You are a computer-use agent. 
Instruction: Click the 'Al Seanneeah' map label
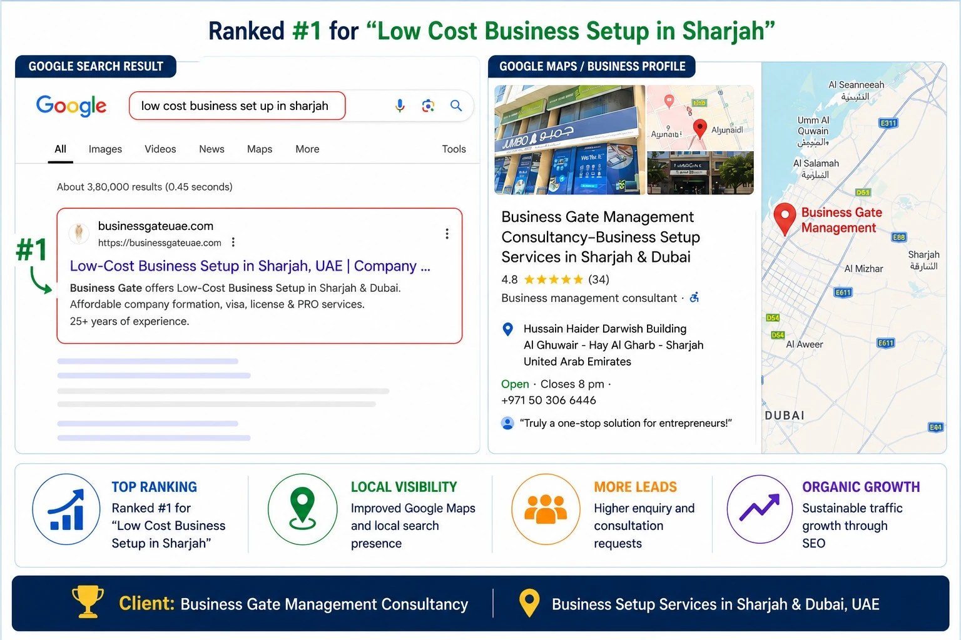point(856,85)
